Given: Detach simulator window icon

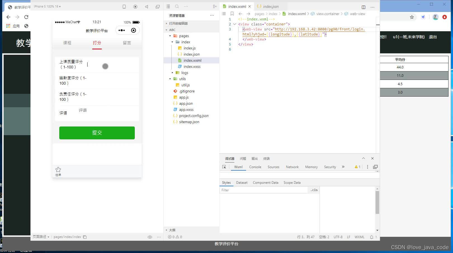Looking at the screenshot, I should (x=158, y=7).
